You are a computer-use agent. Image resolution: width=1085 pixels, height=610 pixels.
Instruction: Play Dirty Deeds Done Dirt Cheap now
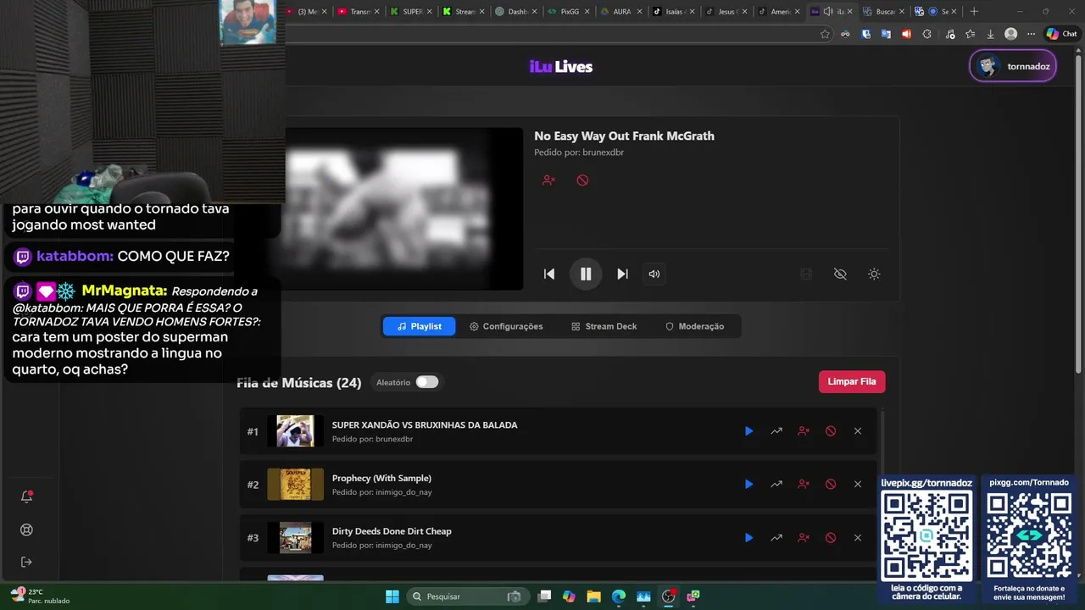[748, 538]
